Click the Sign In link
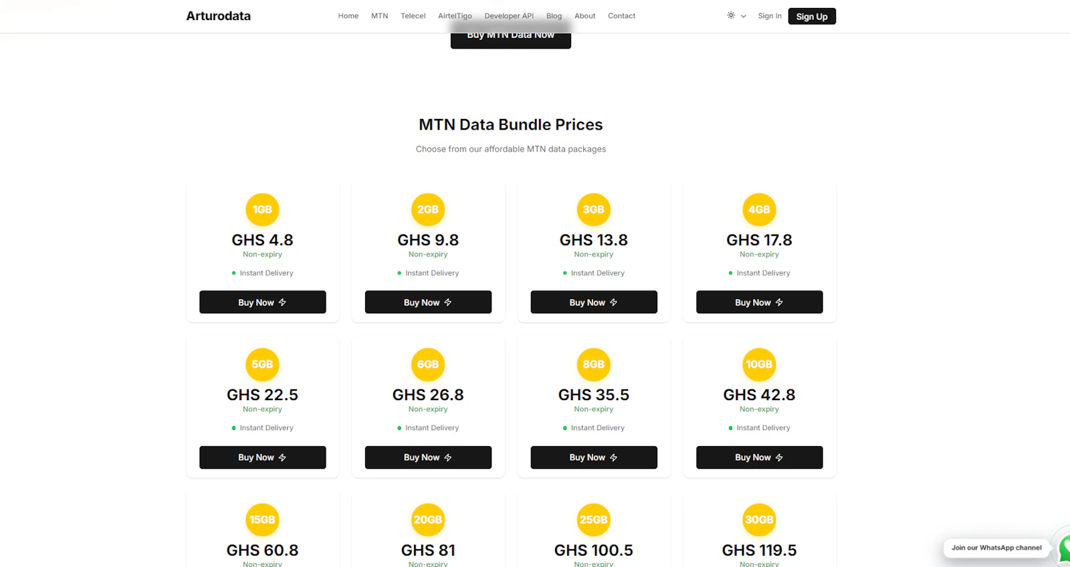1070x567 pixels. click(770, 16)
